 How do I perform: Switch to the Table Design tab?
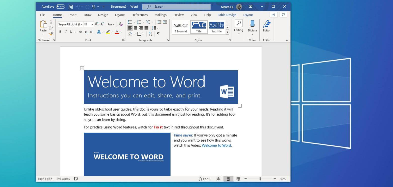pyautogui.click(x=227, y=15)
